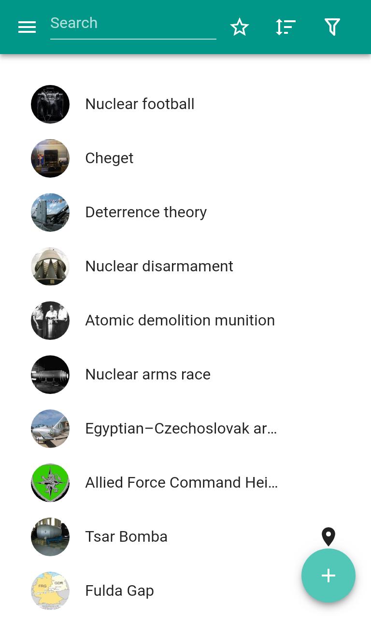The width and height of the screenshot is (371, 618).
Task: Open the Nuclear arms race entry
Action: click(x=185, y=375)
